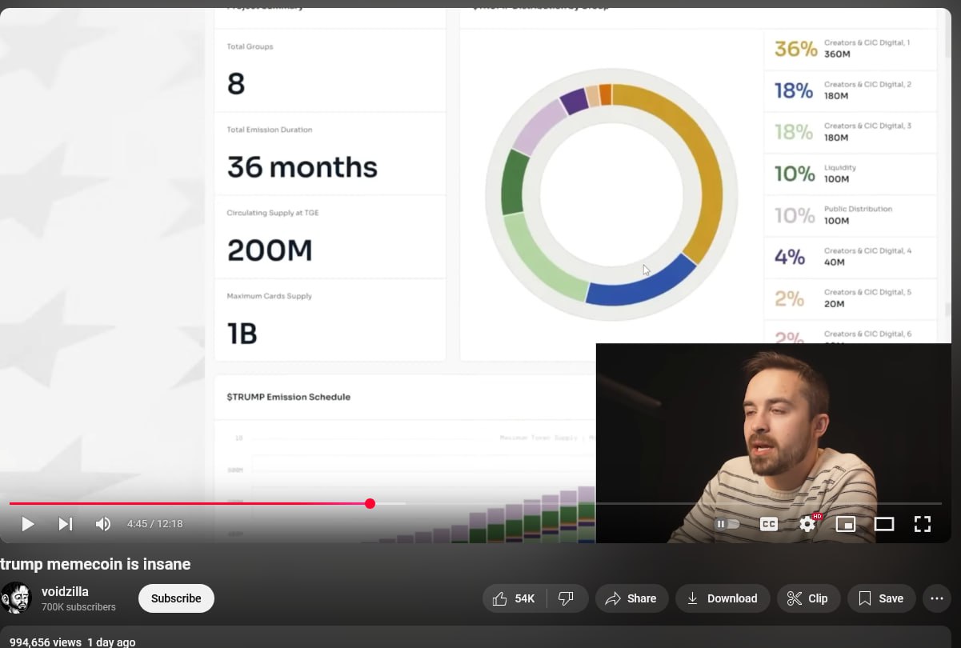Click the 36 months text in video
The width and height of the screenshot is (961, 648).
302,167
